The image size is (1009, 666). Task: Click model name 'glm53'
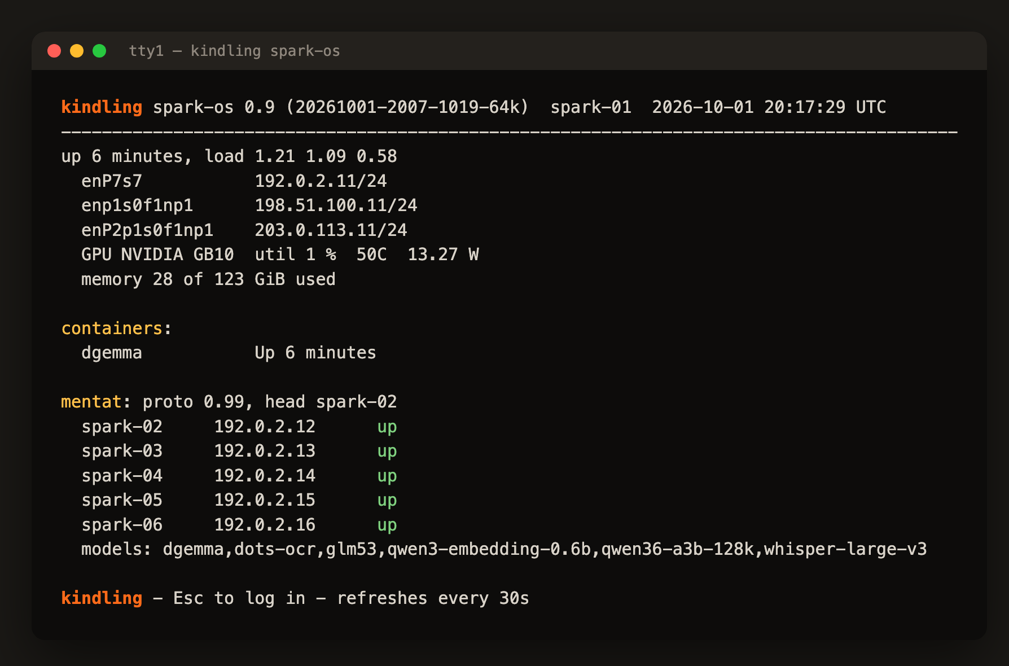[352, 549]
